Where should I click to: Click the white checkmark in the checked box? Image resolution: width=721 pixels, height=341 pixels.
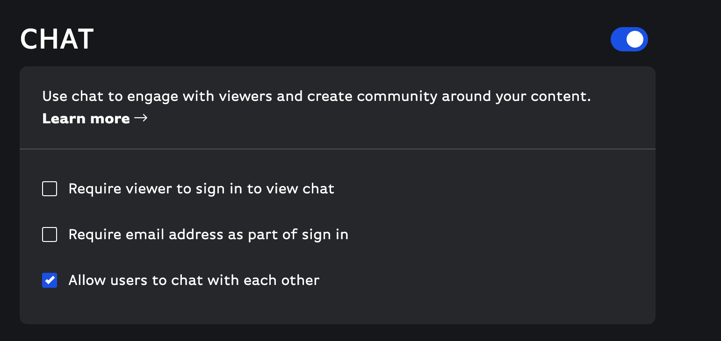(50, 280)
